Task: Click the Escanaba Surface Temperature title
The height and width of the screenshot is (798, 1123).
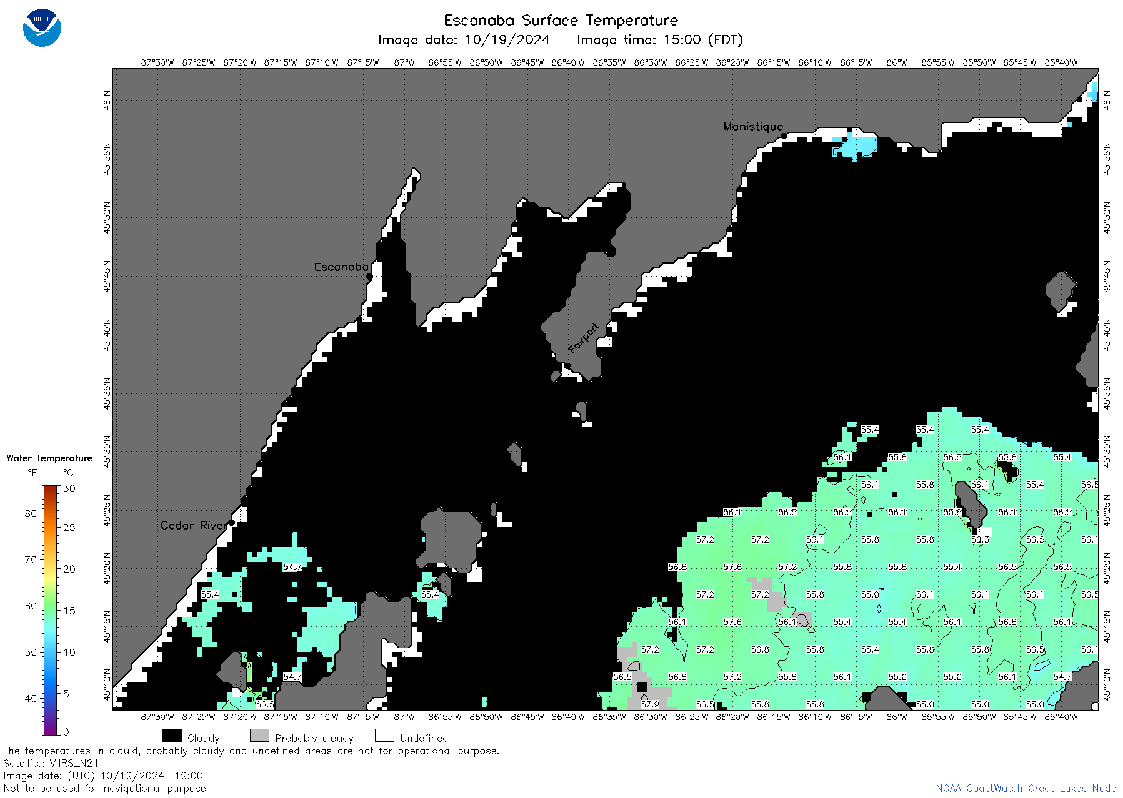Action: (x=561, y=21)
